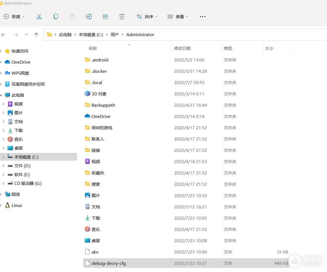Expand 下载 node in sidebar
The height and width of the screenshot is (272, 327).
pyautogui.click(x=3, y=131)
